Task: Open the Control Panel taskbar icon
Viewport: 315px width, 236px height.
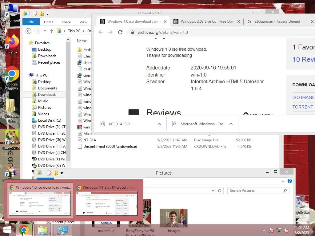Action: coord(63,230)
